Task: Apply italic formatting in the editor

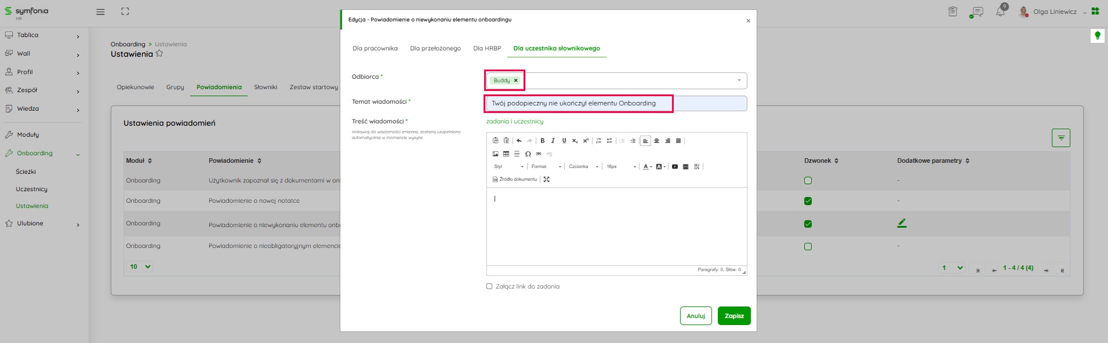Action: tap(553, 141)
